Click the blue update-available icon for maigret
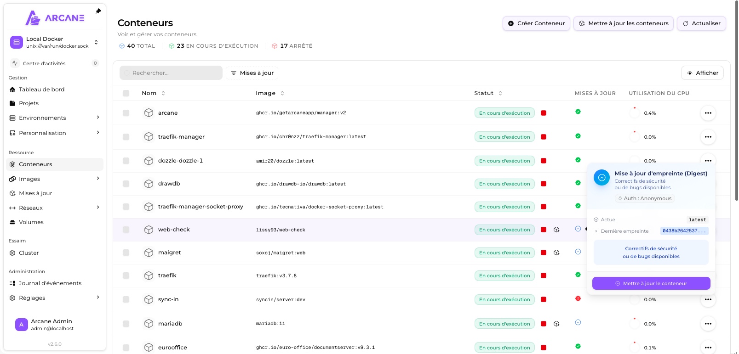The height and width of the screenshot is (354, 739). (x=578, y=252)
